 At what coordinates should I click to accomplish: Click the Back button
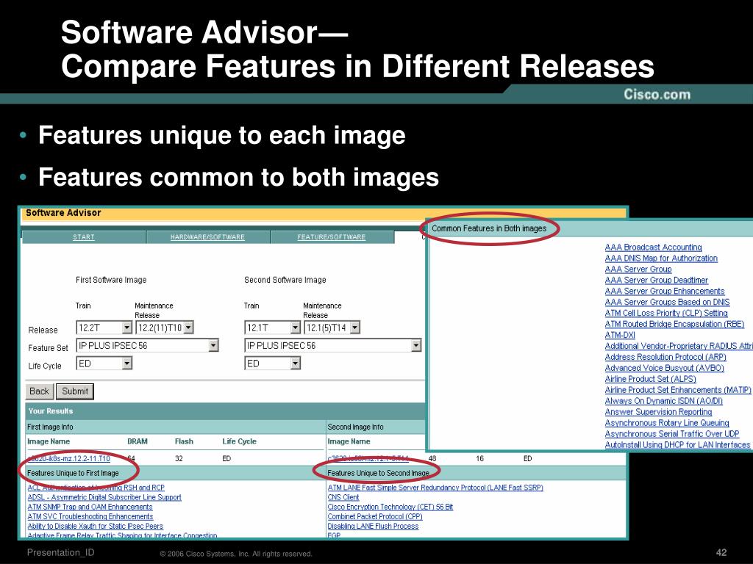tap(40, 391)
